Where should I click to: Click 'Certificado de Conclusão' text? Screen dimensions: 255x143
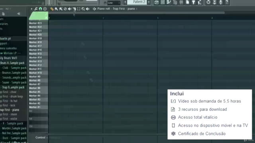[202, 133]
